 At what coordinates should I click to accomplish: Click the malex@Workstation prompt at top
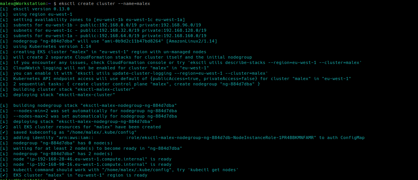(21, 4)
